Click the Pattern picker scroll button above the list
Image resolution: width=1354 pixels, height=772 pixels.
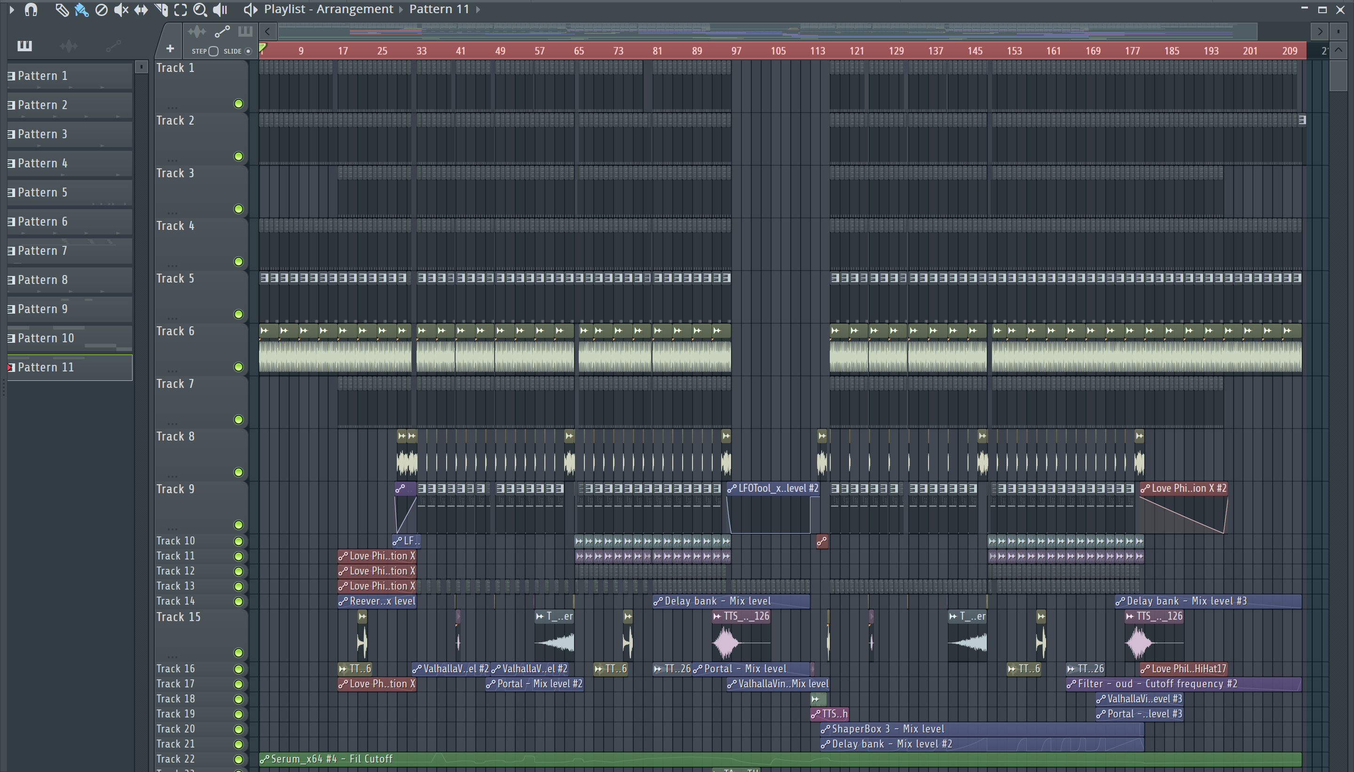click(141, 67)
